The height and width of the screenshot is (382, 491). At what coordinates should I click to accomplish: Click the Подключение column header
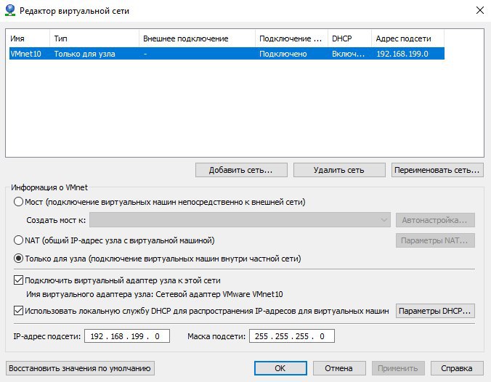pos(291,38)
